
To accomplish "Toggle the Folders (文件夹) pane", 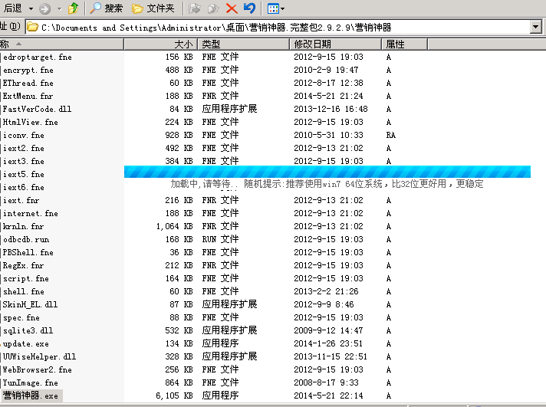I will (x=153, y=8).
